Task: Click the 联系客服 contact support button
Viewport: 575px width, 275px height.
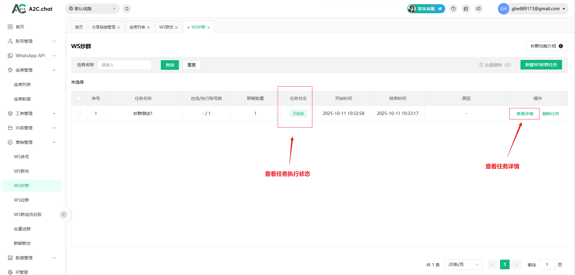Action: [426, 9]
